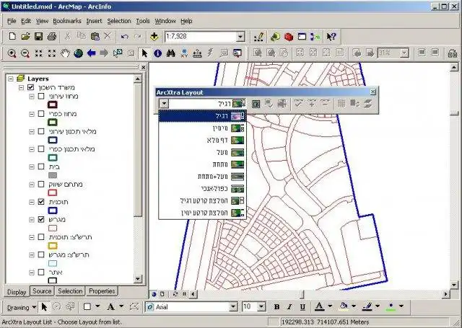Open the ArcXtra Layout list dropdown arrow
Screen dimensions: 462x328
click(x=164, y=104)
